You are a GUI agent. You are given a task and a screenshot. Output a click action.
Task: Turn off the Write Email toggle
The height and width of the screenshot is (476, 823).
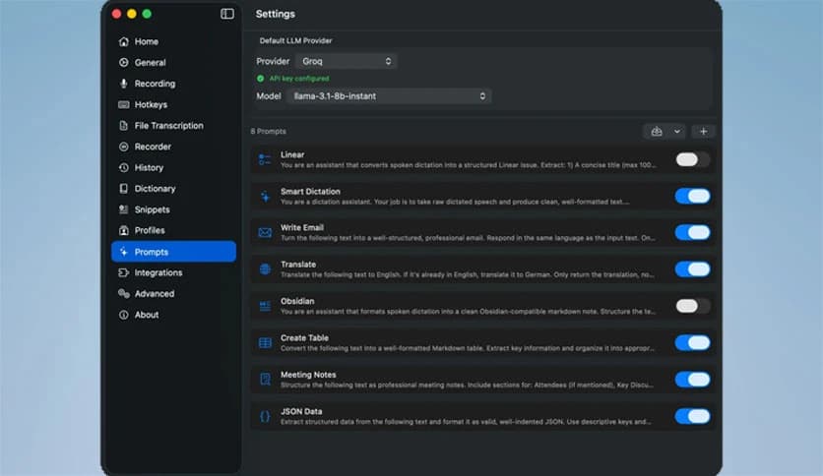[692, 233]
